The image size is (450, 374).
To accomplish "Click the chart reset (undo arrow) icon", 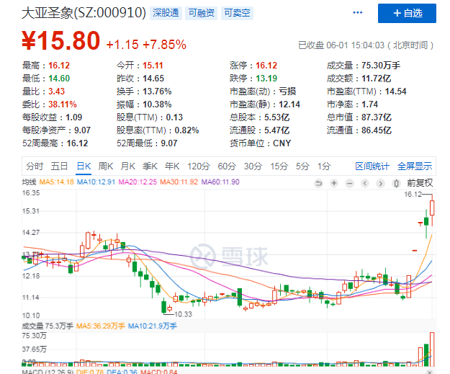I will tap(318, 183).
